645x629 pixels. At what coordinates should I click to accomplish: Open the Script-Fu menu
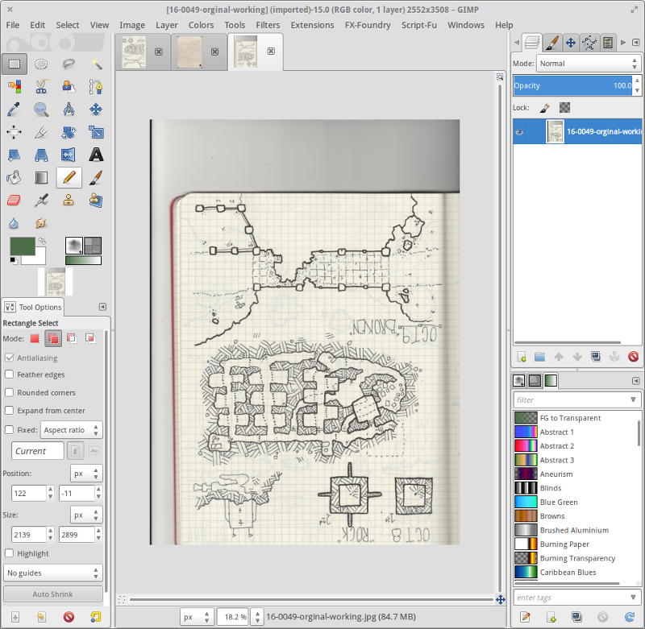[419, 25]
